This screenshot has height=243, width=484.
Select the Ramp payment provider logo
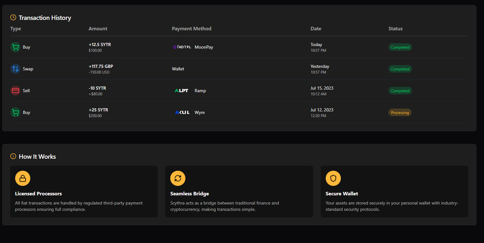point(181,91)
